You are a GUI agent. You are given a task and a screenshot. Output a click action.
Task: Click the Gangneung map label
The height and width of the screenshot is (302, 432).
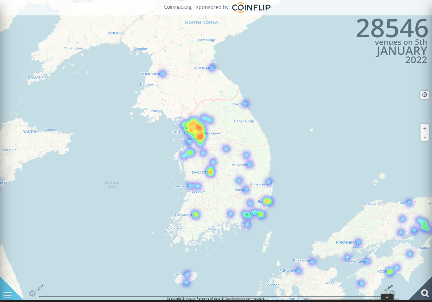click(243, 121)
